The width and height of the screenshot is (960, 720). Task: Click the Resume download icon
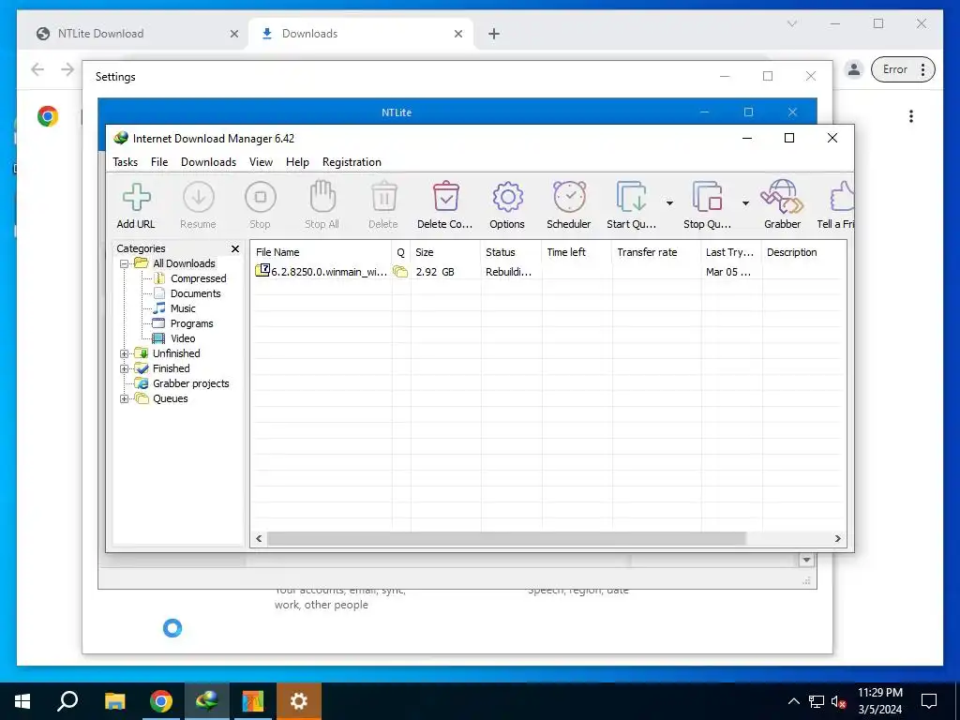(x=199, y=197)
